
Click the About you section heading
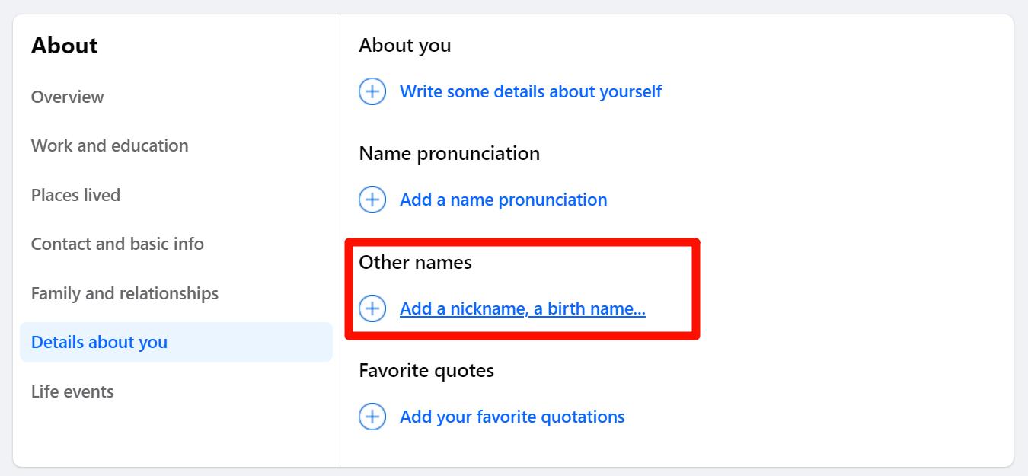click(404, 45)
